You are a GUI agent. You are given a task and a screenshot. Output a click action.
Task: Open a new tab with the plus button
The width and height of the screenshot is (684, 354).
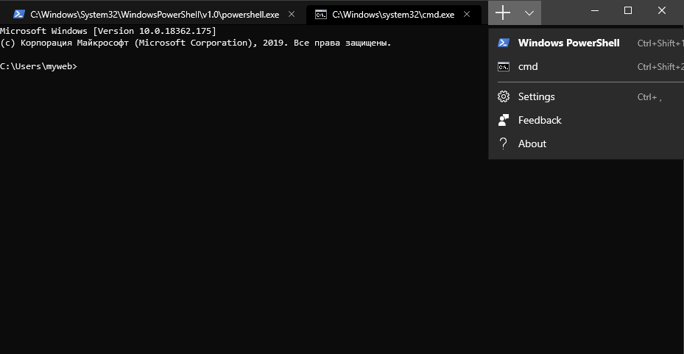[x=503, y=13]
